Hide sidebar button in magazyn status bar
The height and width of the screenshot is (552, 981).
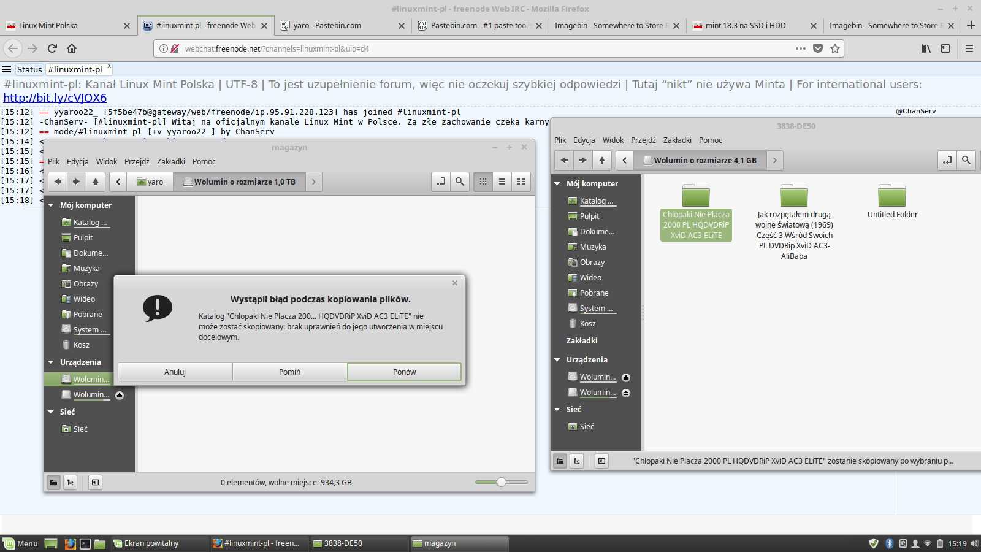tap(95, 483)
